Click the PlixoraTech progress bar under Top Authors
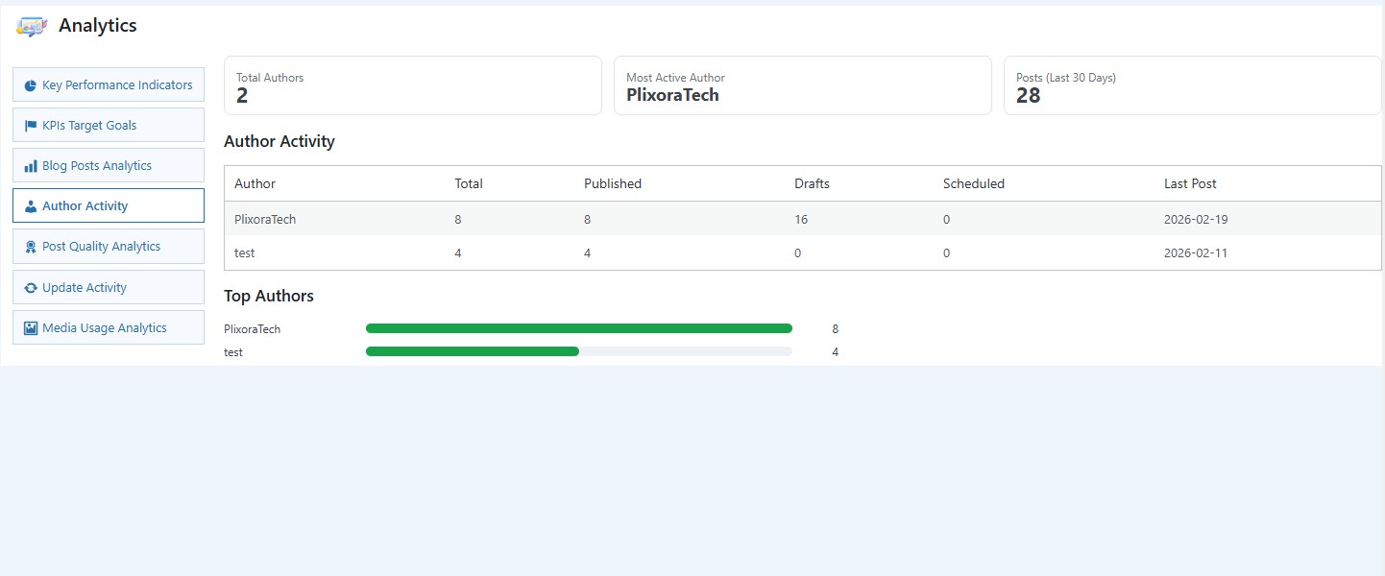The width and height of the screenshot is (1385, 576). (x=579, y=328)
